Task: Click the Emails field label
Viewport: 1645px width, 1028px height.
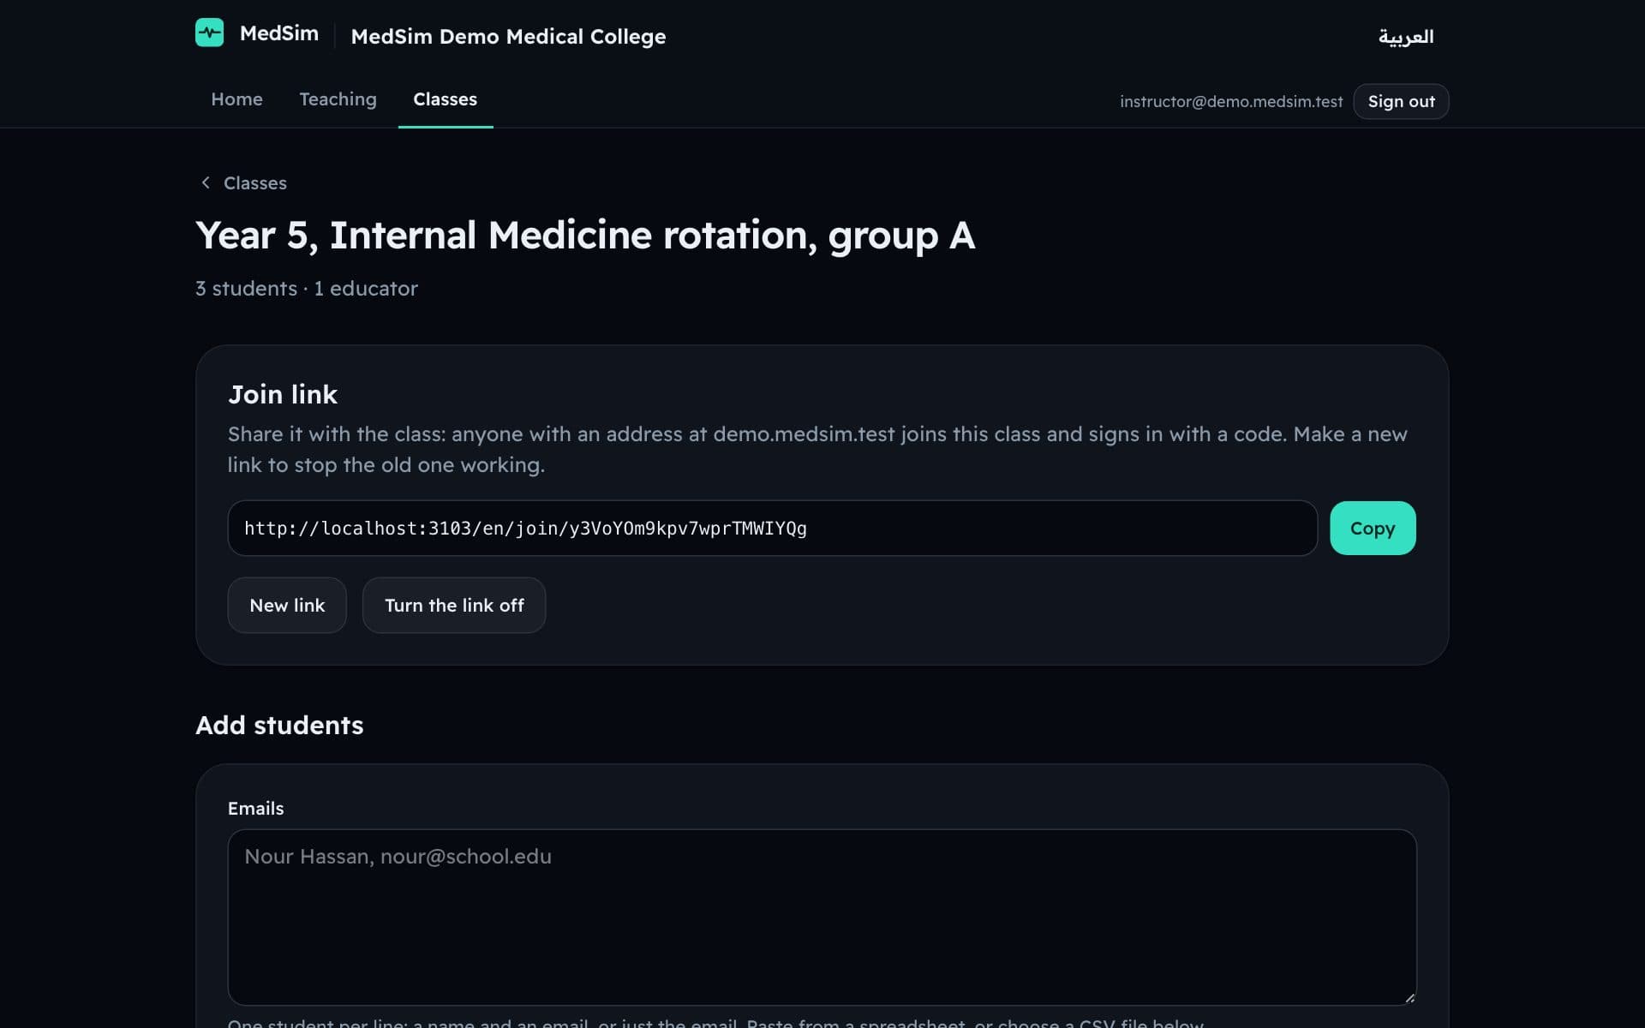Action: coord(255,809)
